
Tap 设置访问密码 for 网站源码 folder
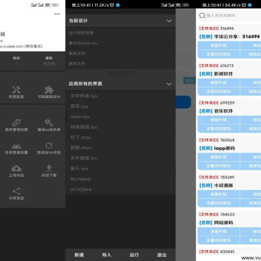click(x=219, y=240)
